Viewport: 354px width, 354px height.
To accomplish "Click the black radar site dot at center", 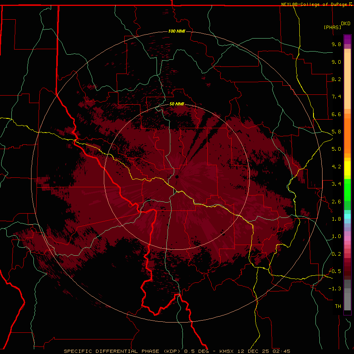I will [177, 177].
